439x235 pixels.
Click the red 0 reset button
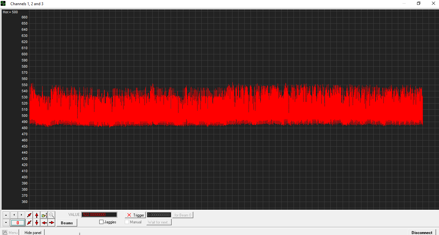coord(18,223)
